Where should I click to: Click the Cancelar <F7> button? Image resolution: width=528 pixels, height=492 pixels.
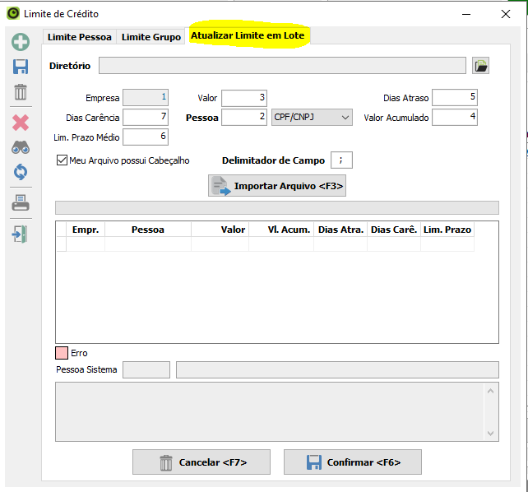pyautogui.click(x=201, y=462)
